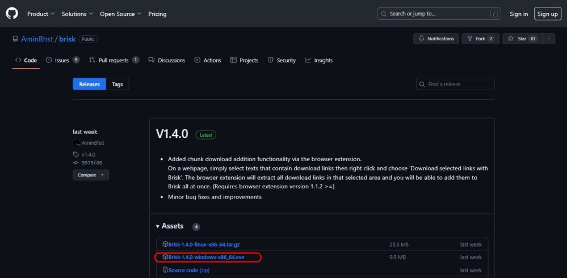Expand the Product menu
The image size is (567, 278).
click(41, 14)
